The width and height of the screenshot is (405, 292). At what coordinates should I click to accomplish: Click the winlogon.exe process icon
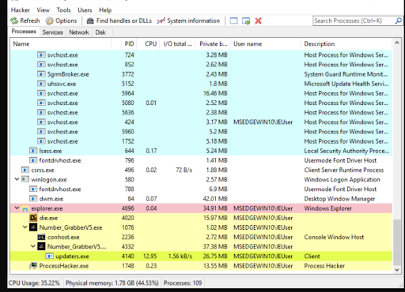point(25,180)
